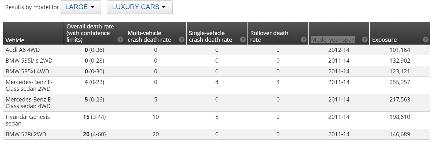Open the LUXURY CARS class dropdown

(x=140, y=7)
